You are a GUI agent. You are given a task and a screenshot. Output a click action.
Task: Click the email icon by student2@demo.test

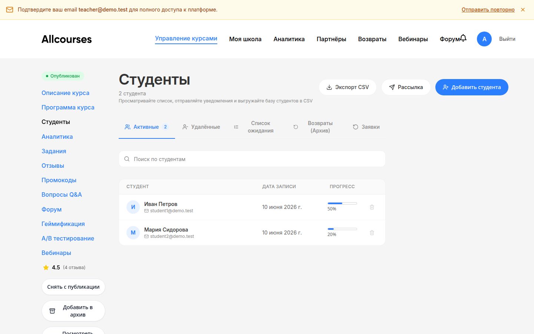146,236
